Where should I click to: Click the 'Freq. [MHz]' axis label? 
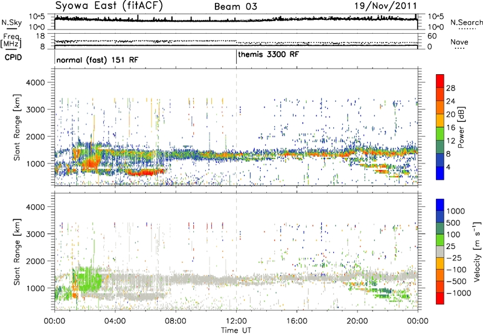(11, 41)
